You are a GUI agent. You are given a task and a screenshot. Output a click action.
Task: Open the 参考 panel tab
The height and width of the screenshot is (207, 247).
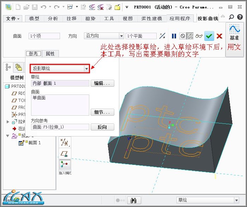click(34, 54)
